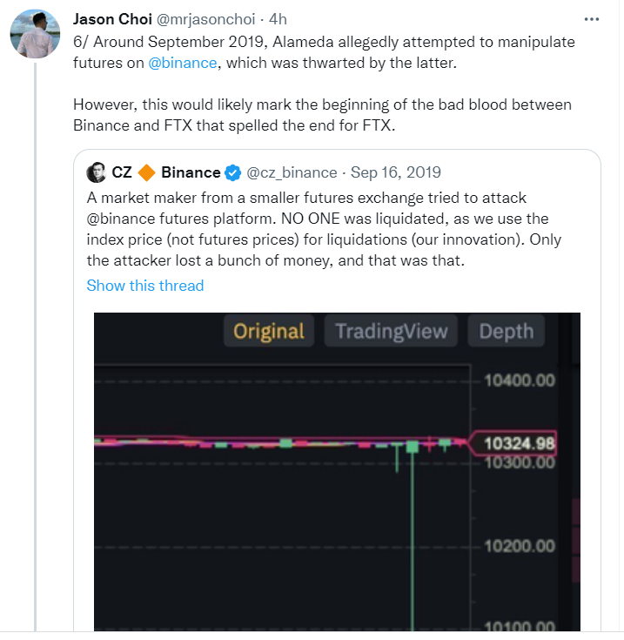Click the 4h tweet timestamp
Screen dimensions: 624x640
[279, 19]
